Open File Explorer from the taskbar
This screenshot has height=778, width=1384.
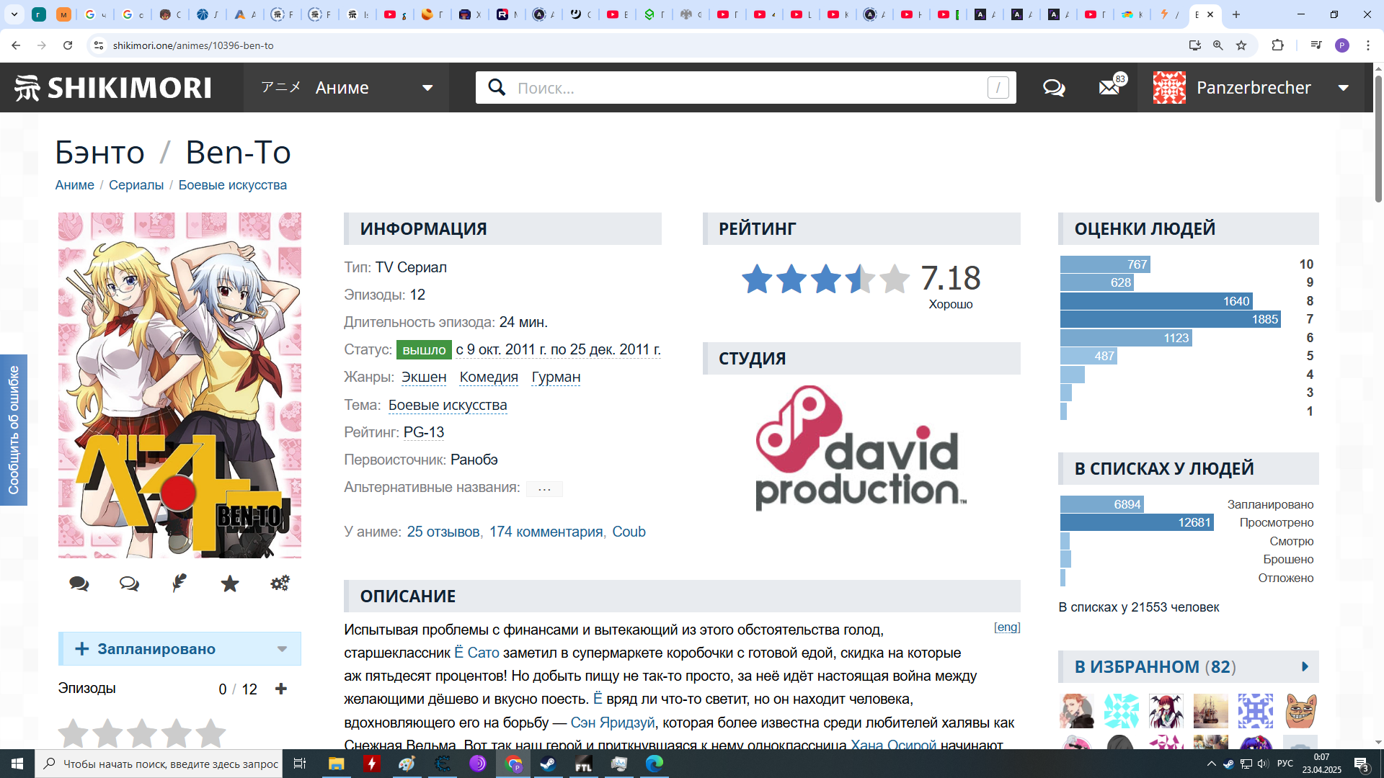336,764
